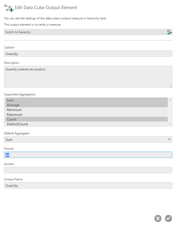Screen dimensions: 176x226
Task: Click the Switch to hierarchy button
Action: pyautogui.click(x=88, y=32)
